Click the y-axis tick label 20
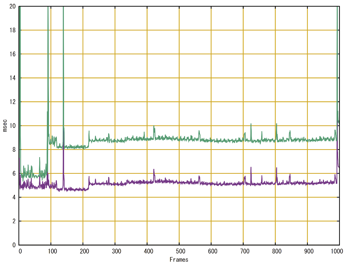Image resolution: width=345 pixels, height=265 pixels. point(13,6)
